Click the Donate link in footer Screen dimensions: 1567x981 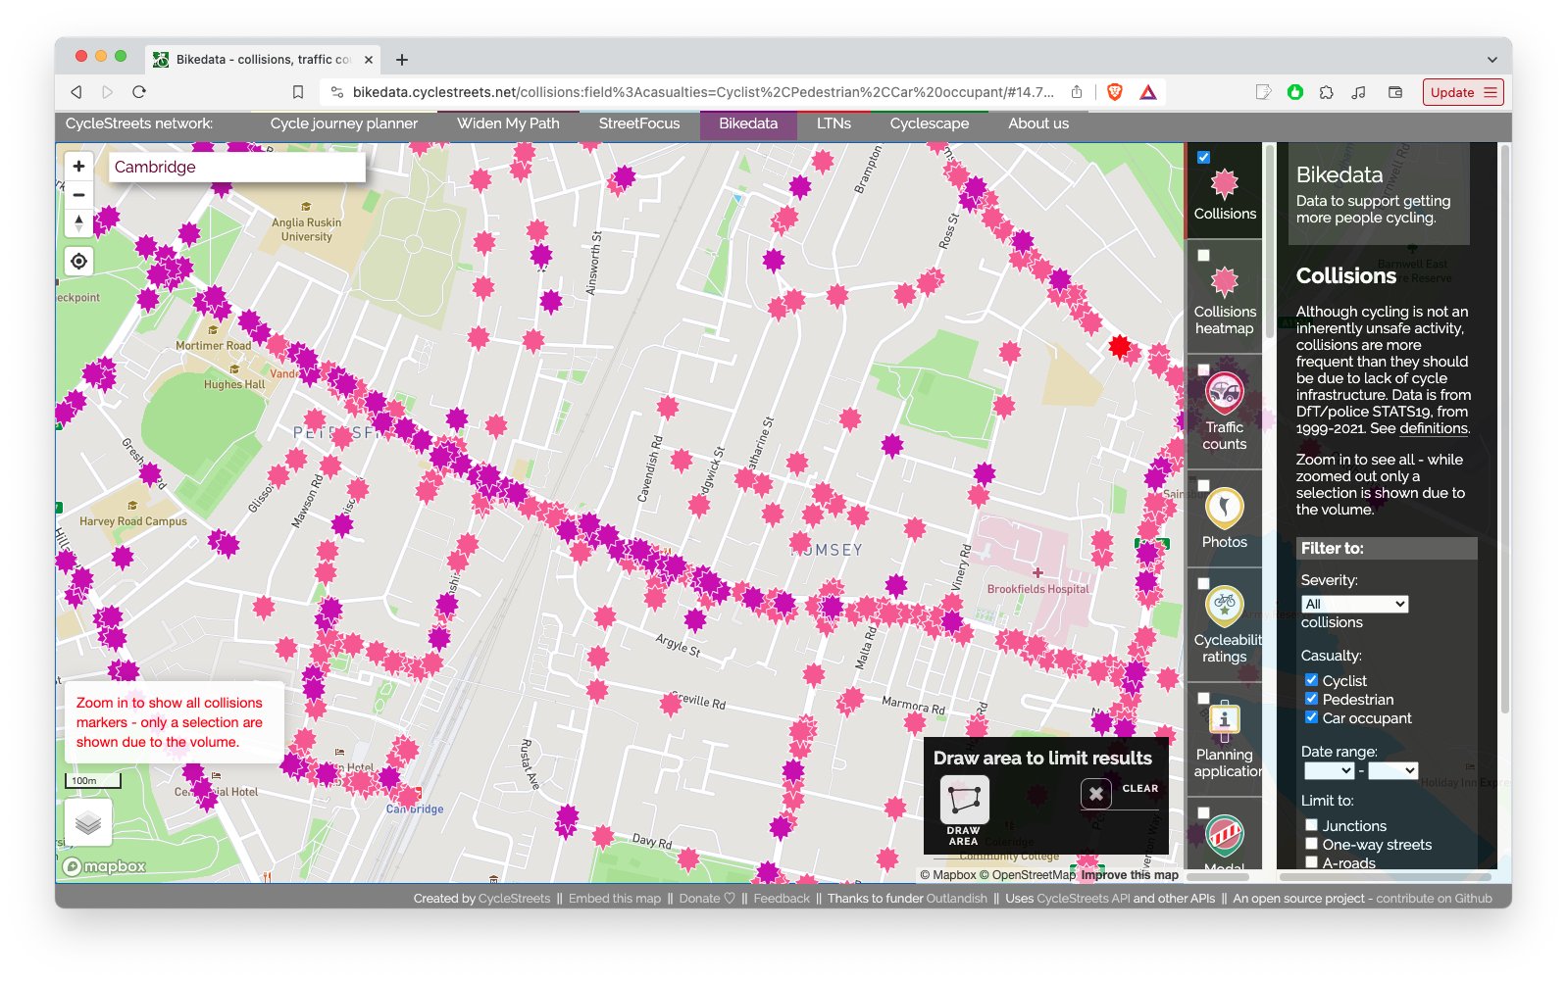707,898
